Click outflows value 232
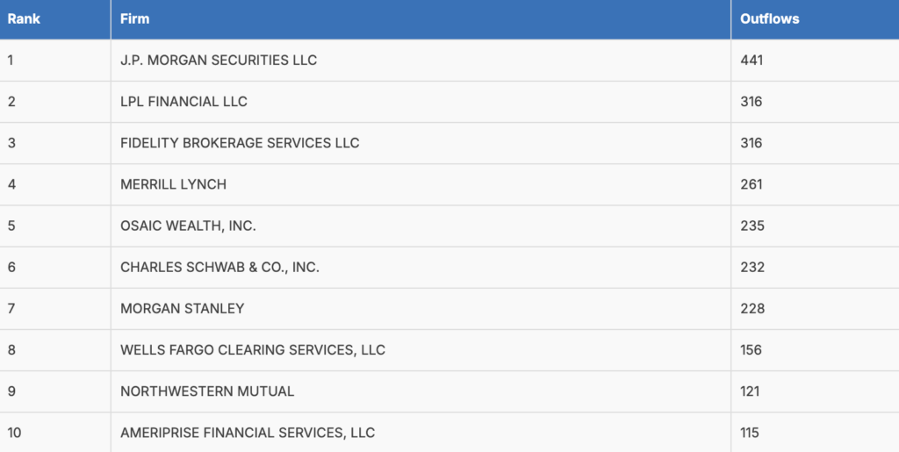The height and width of the screenshot is (452, 899). click(752, 267)
